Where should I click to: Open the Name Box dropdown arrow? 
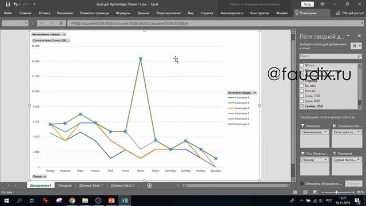(26, 23)
